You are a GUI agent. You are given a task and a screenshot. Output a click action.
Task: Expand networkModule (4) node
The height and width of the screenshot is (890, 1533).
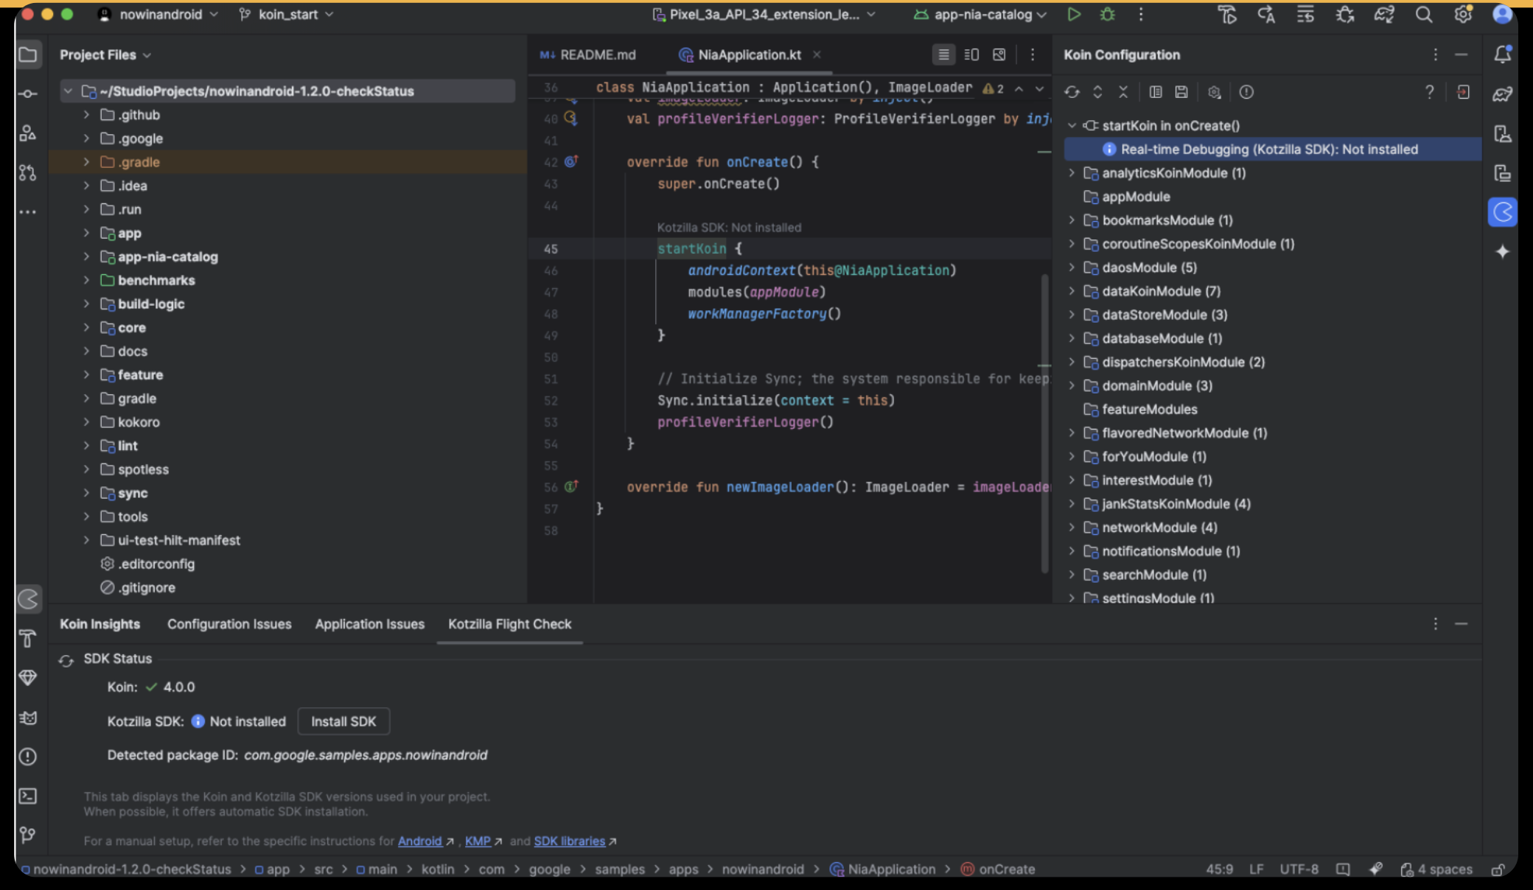(1072, 528)
